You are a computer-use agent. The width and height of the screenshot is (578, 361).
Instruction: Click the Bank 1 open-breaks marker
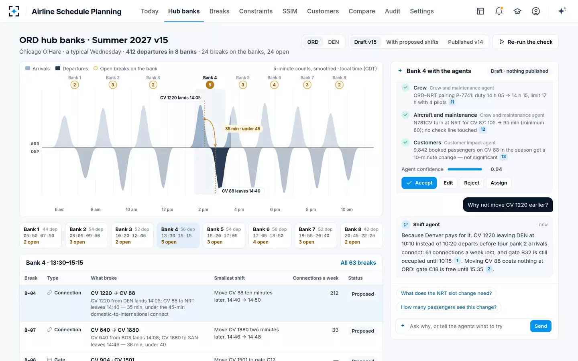(x=75, y=85)
